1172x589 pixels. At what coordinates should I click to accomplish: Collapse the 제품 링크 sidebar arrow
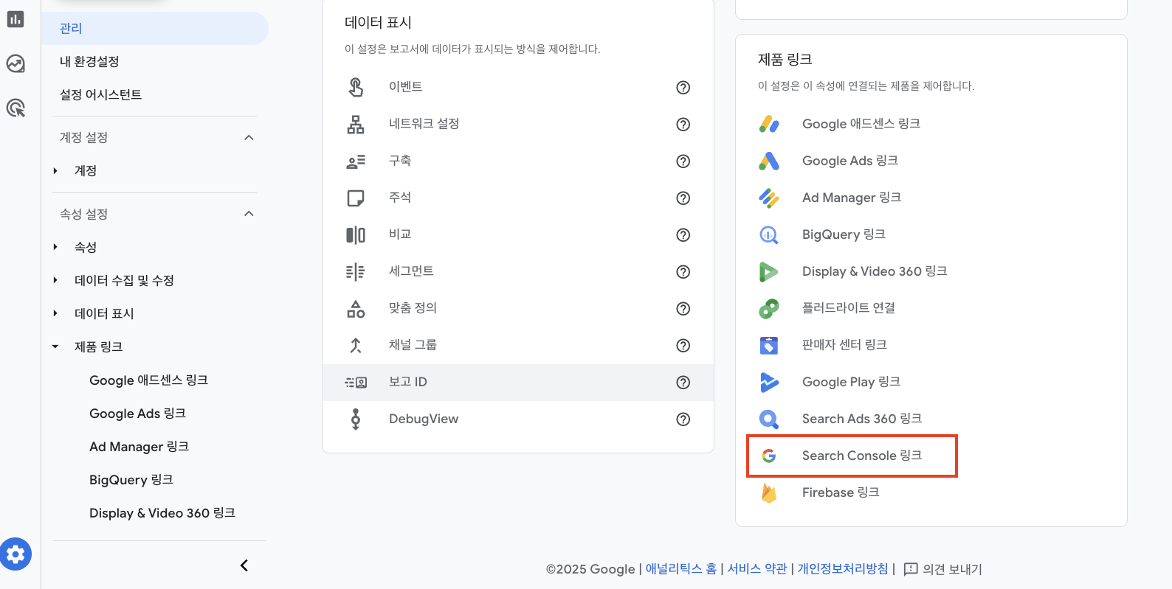click(x=55, y=346)
